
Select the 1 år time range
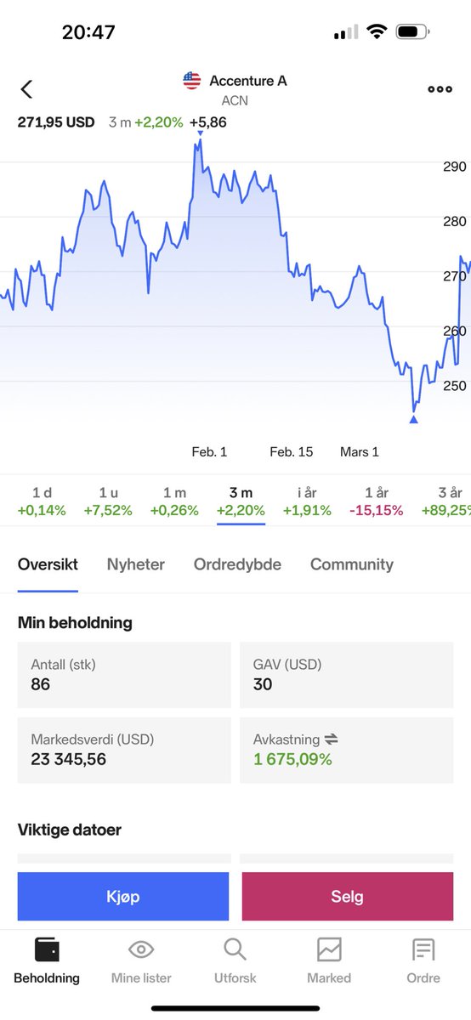pyautogui.click(x=377, y=501)
